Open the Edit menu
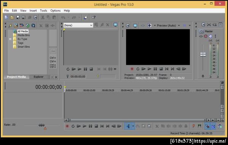 14,11
